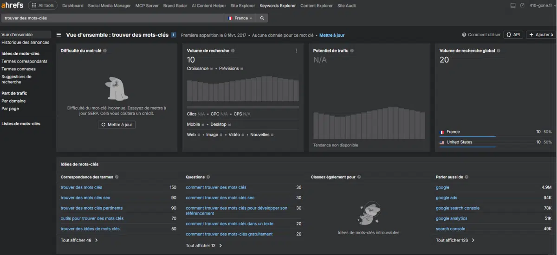This screenshot has height=255, width=557.
Task: Toggle the sidebar hamburger menu
Action: pyautogui.click(x=59, y=35)
